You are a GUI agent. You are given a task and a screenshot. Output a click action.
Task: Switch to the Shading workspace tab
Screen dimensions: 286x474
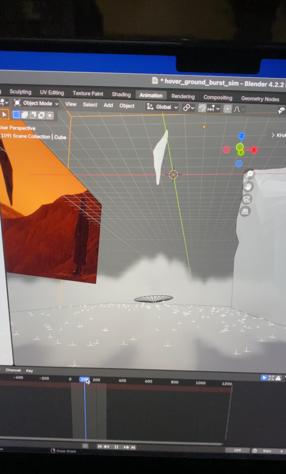click(121, 94)
